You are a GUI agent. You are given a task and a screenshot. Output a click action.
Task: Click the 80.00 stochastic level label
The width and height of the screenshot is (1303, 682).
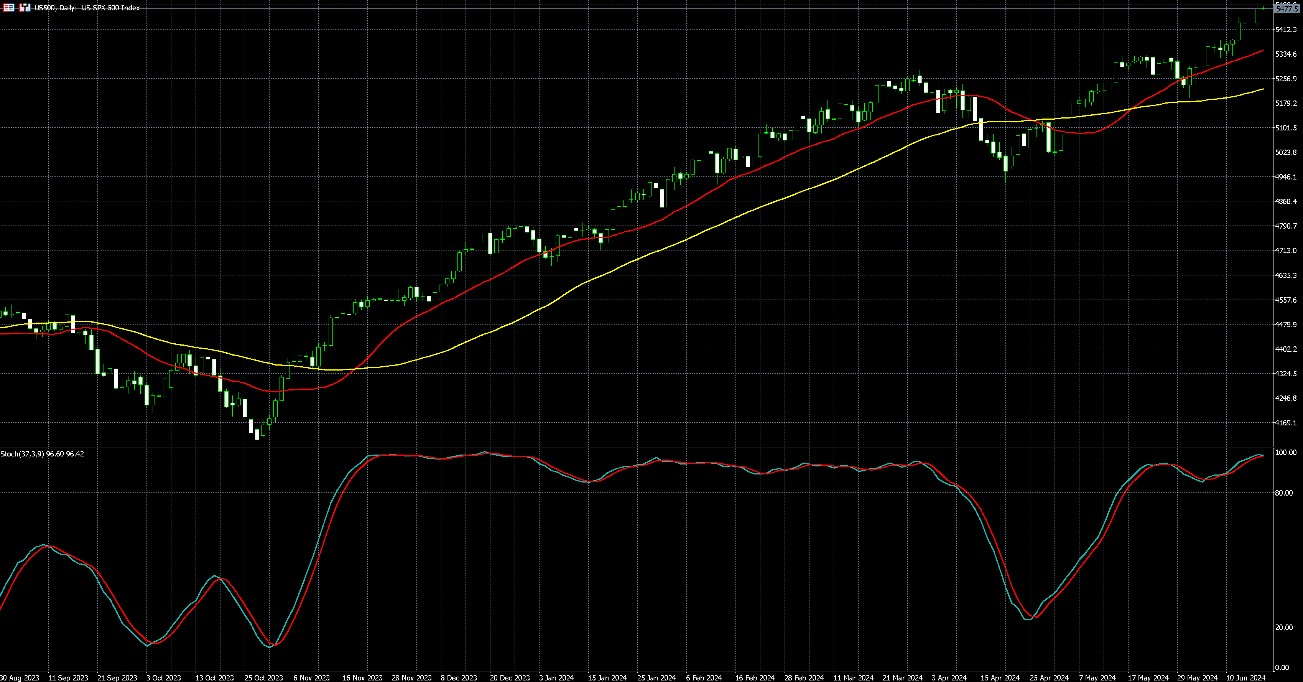(x=1283, y=493)
